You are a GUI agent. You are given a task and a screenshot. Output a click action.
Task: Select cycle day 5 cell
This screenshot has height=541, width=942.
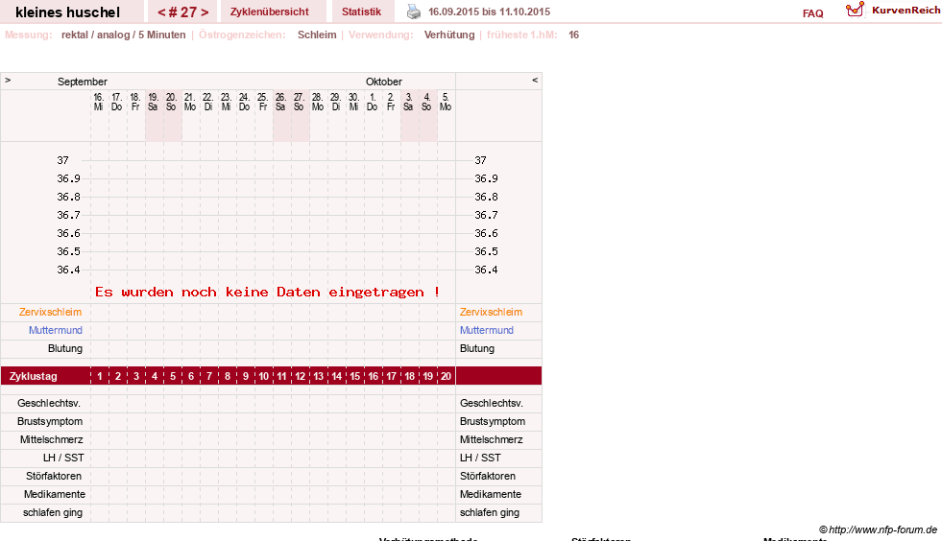(x=173, y=376)
